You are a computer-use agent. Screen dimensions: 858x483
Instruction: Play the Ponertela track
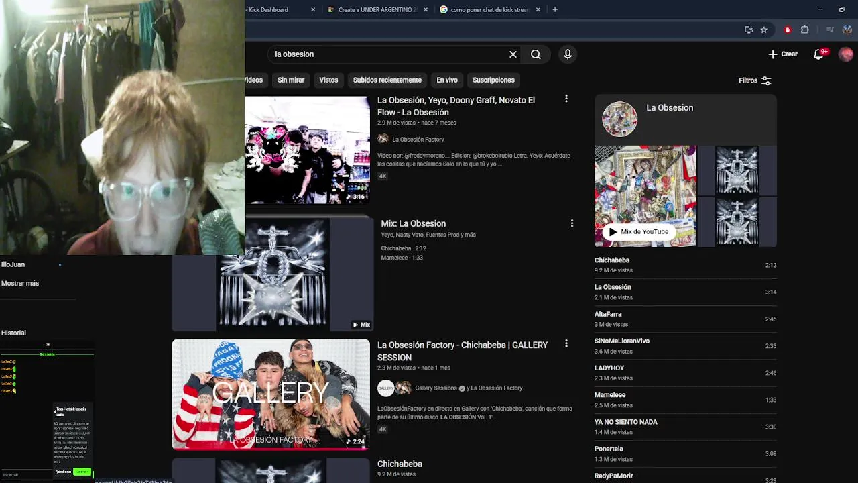coord(685,453)
